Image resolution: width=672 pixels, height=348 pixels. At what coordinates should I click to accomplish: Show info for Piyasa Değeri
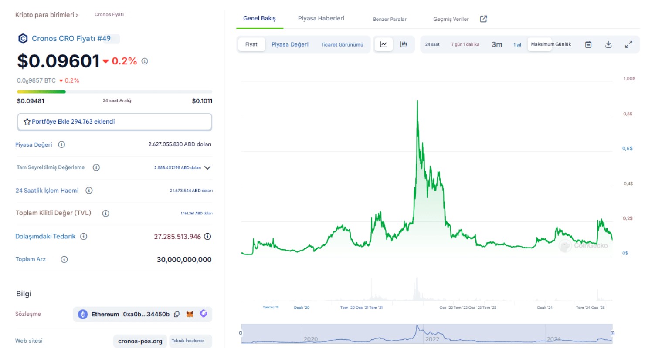click(62, 144)
